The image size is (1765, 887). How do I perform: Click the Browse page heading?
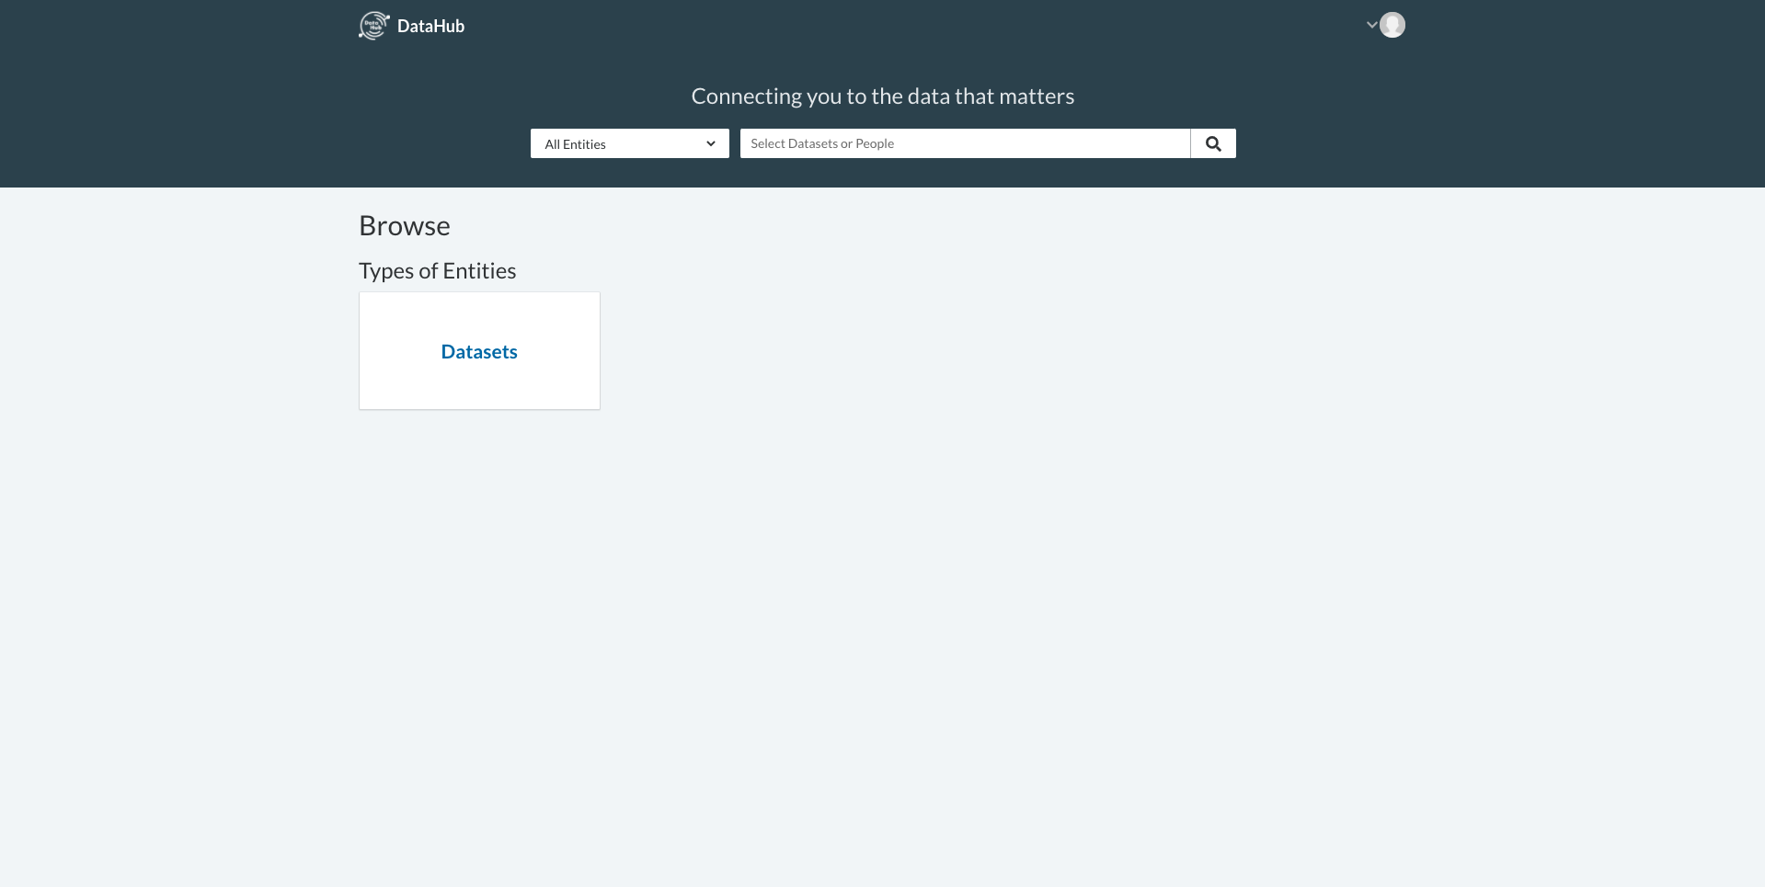[x=404, y=224]
